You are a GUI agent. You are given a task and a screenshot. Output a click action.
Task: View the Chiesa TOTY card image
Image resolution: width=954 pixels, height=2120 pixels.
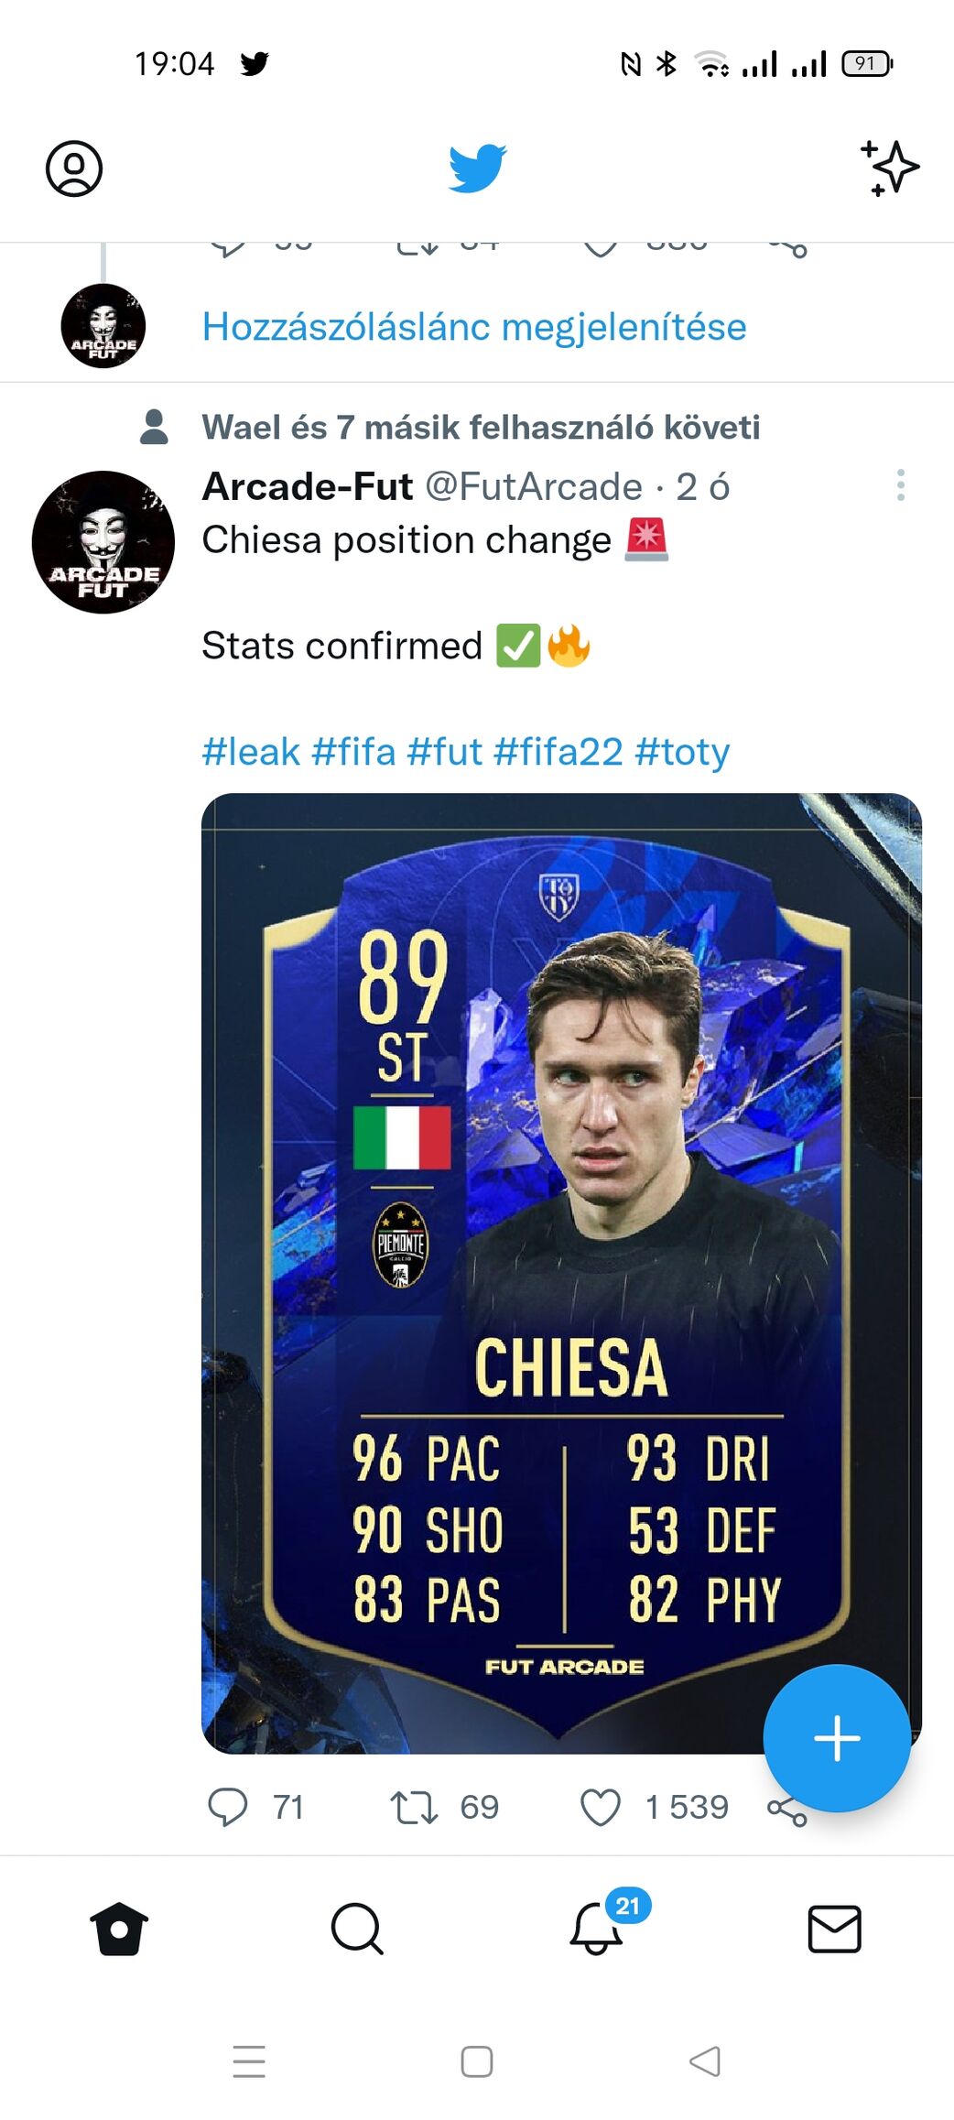pyautogui.click(x=561, y=1273)
